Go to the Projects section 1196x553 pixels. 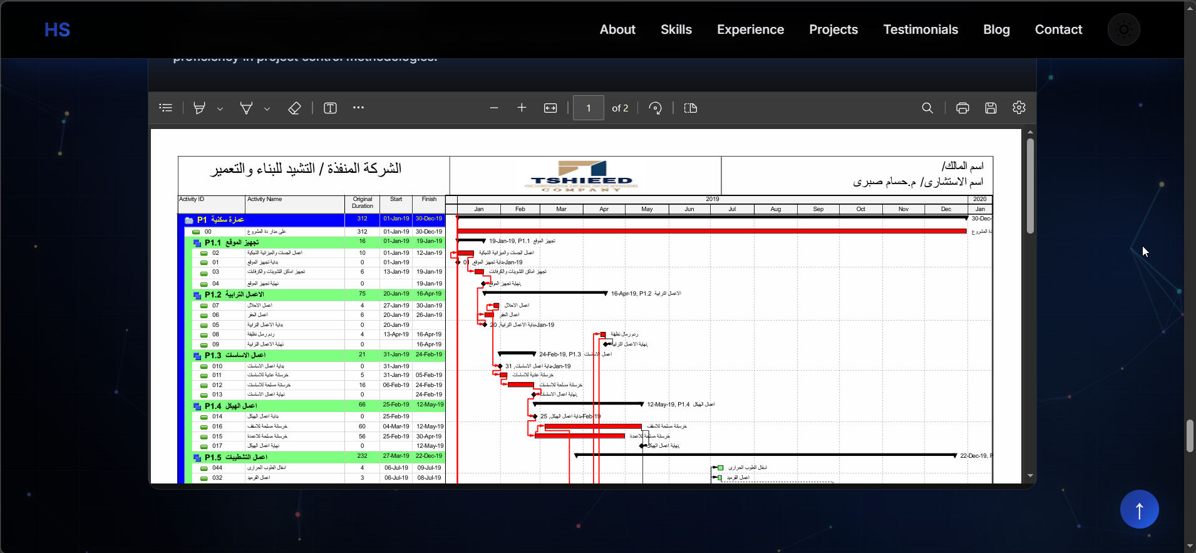pyautogui.click(x=833, y=29)
